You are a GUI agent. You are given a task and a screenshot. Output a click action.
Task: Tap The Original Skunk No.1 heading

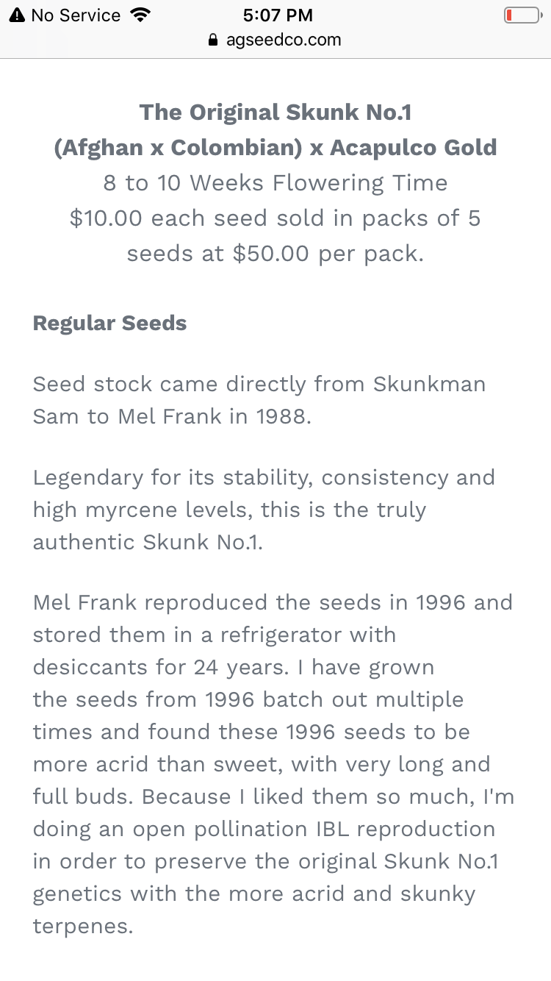coord(275,113)
